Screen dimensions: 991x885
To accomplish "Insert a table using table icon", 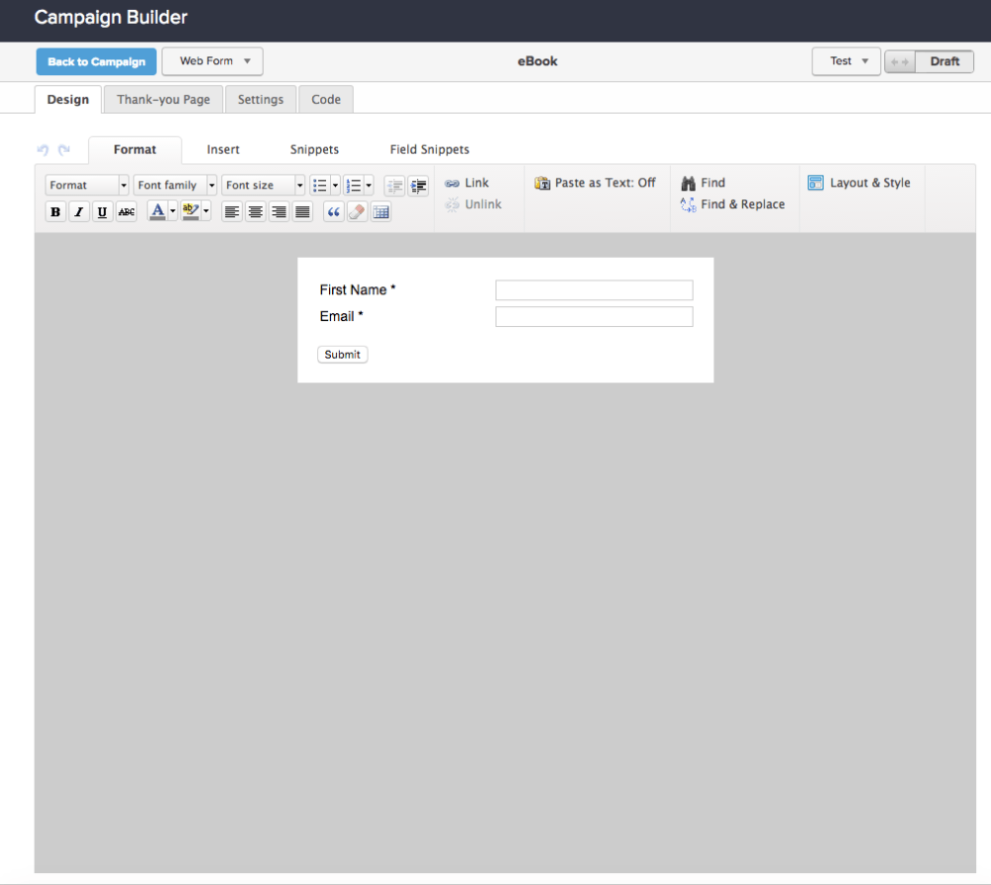I will tap(382, 212).
